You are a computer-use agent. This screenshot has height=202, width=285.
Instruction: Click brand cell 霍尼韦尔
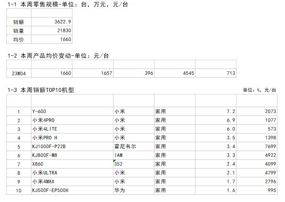coord(134,147)
